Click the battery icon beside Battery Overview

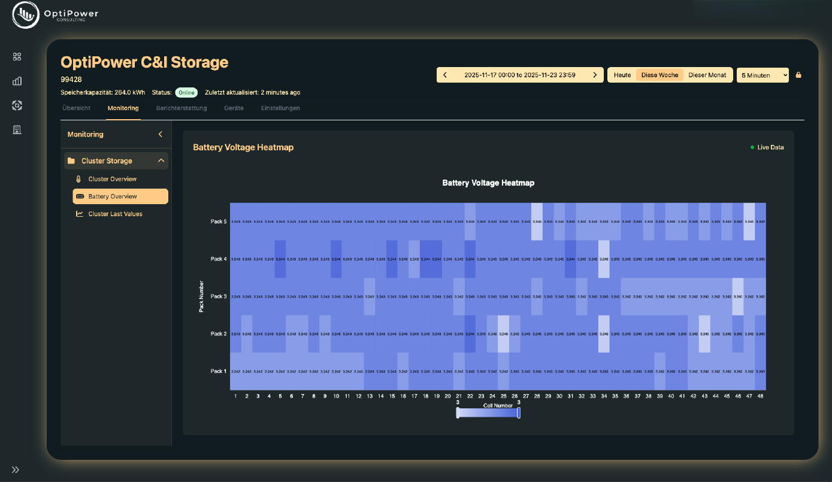coord(80,196)
